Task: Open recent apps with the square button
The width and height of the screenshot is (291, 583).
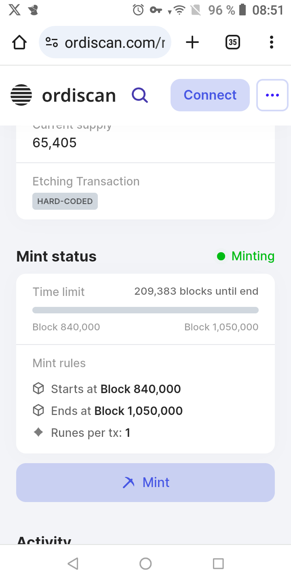Action: point(218,564)
